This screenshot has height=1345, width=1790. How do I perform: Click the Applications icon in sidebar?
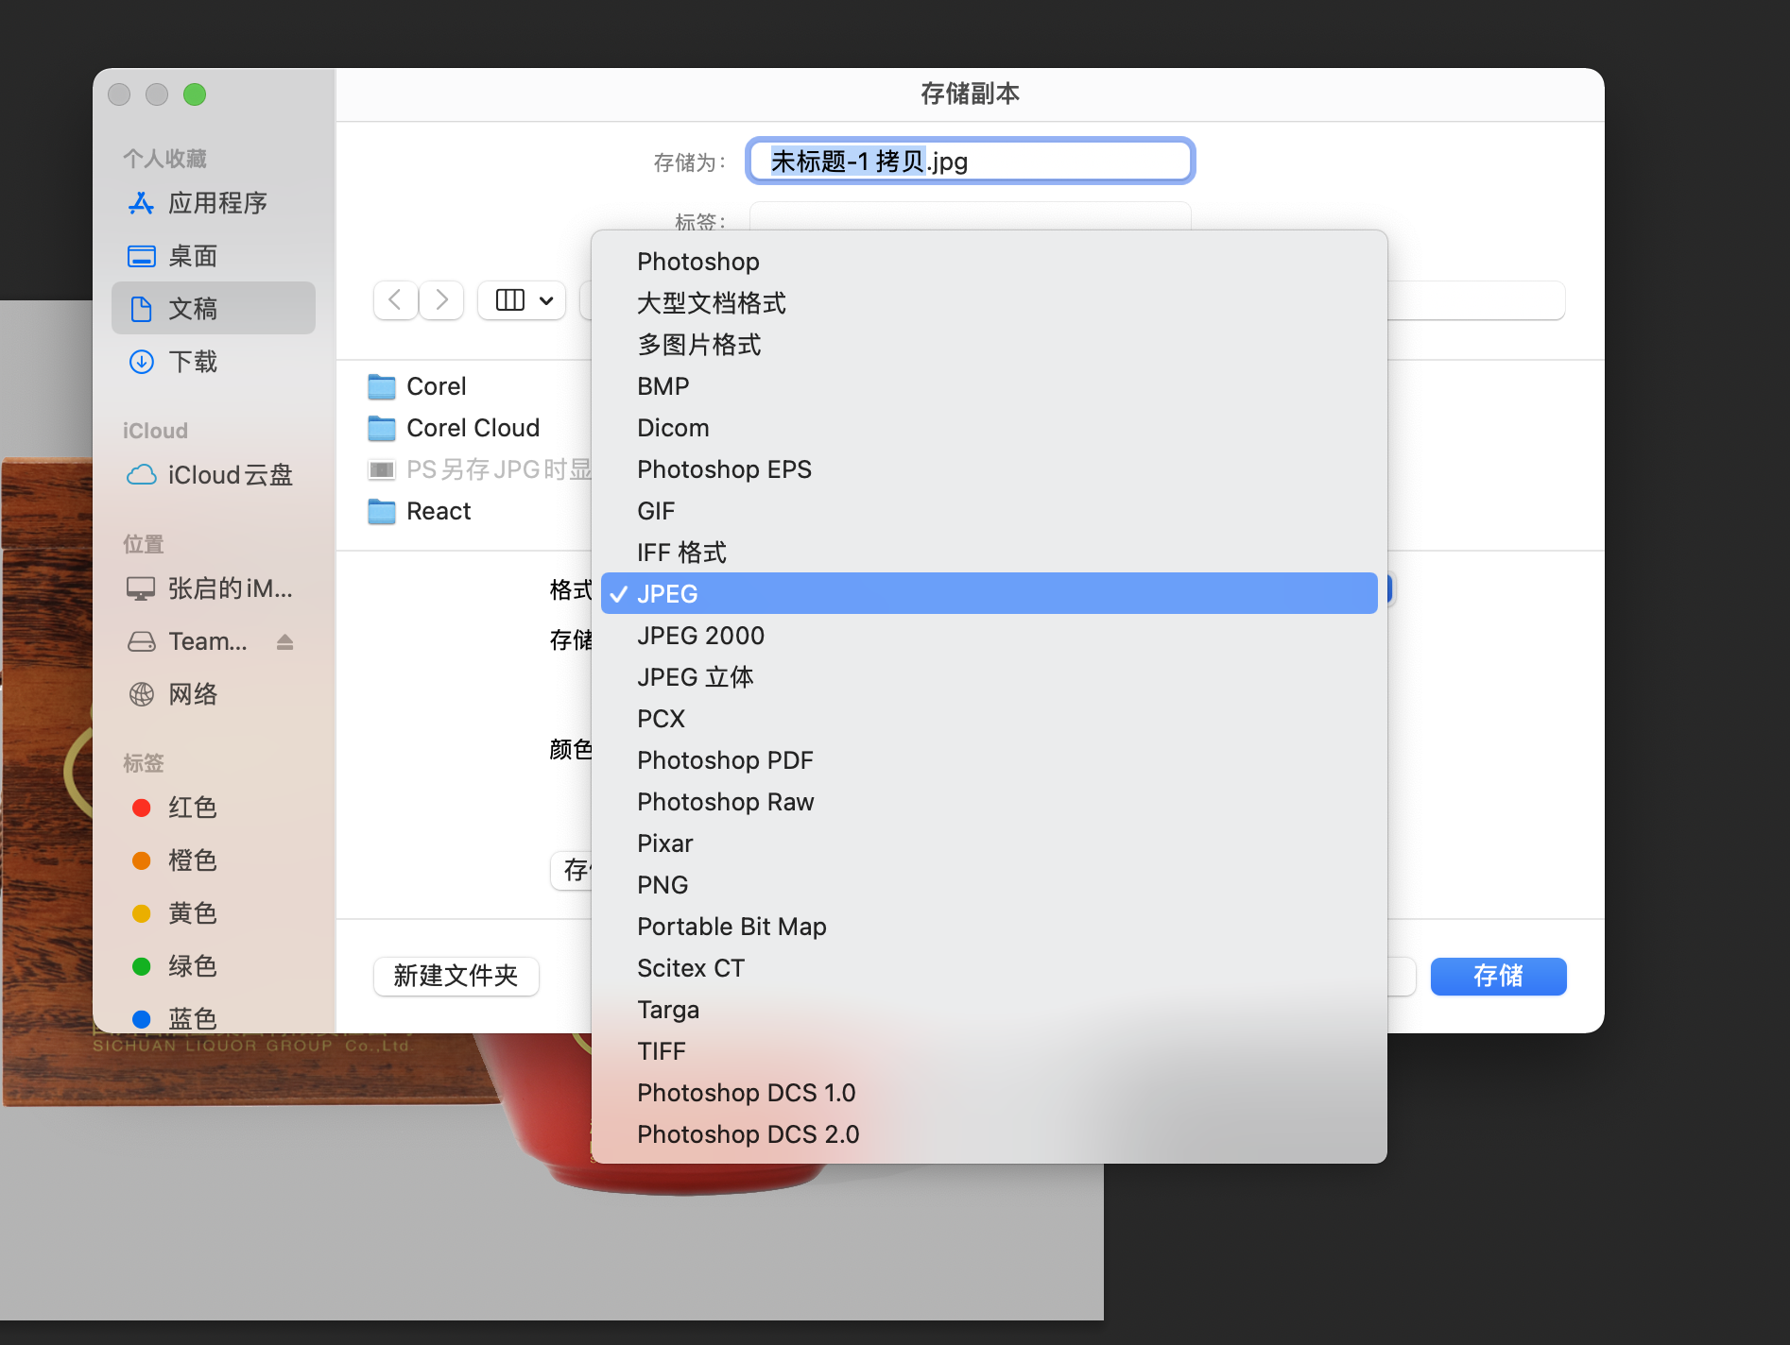pyautogui.click(x=141, y=203)
